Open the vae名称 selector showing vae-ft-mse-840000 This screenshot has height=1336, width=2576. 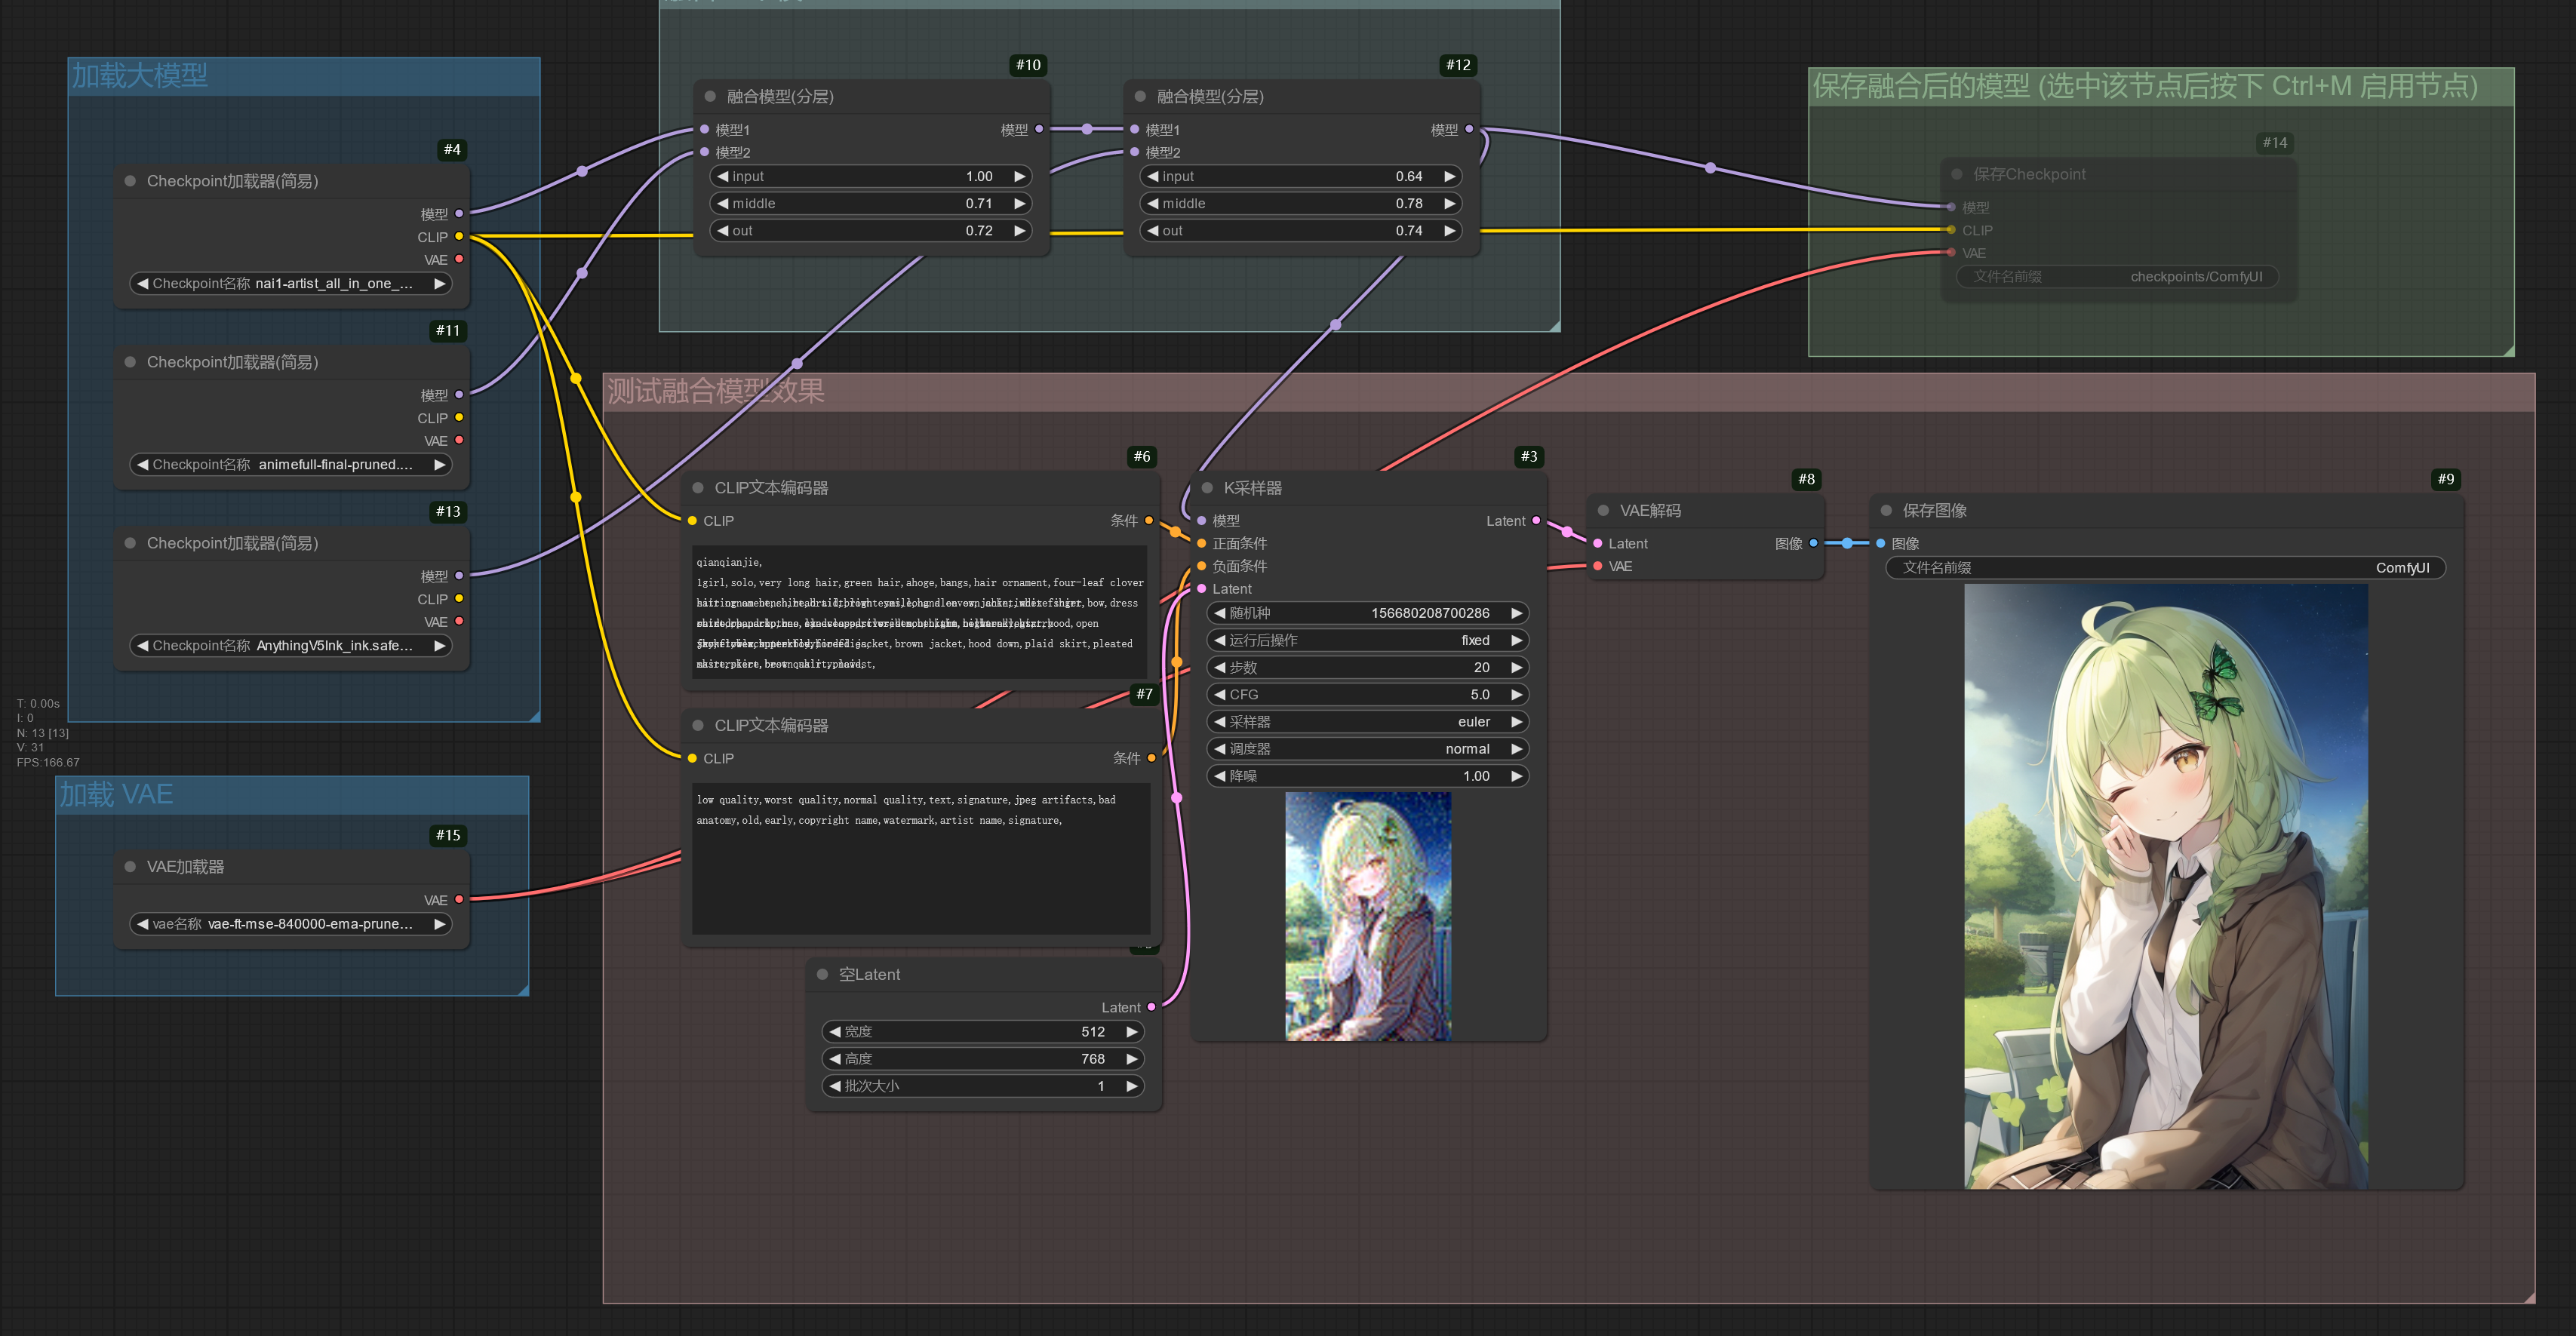point(291,924)
